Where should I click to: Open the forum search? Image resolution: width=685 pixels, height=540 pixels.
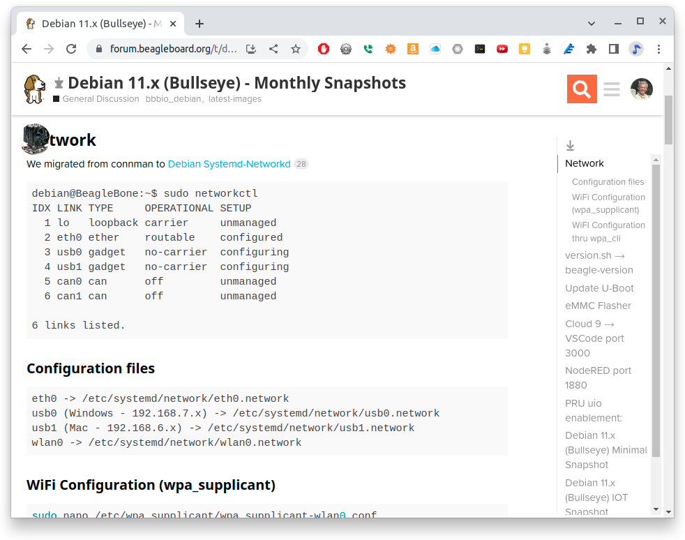[x=582, y=89]
